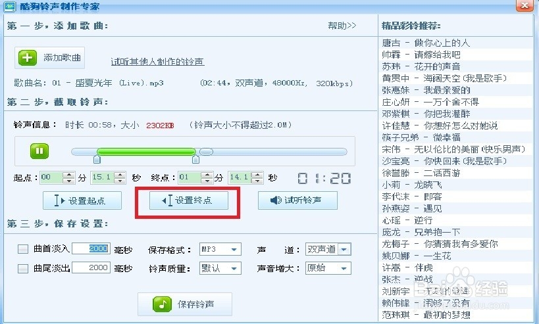Select 徐誉滕 - 二话西游 in the list
The width and height of the screenshot is (539, 324).
(457, 173)
